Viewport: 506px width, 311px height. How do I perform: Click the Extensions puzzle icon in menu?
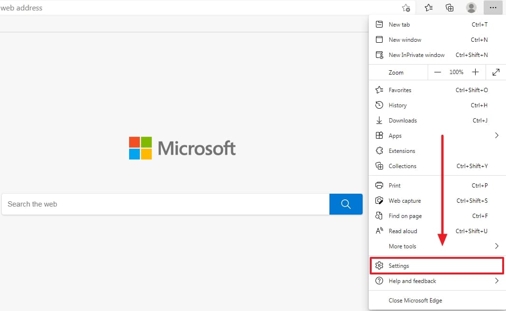[379, 151]
